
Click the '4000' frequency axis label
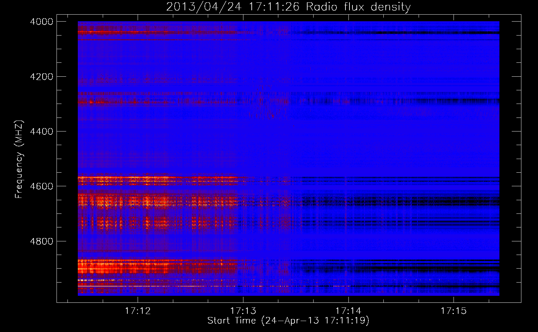coord(42,22)
